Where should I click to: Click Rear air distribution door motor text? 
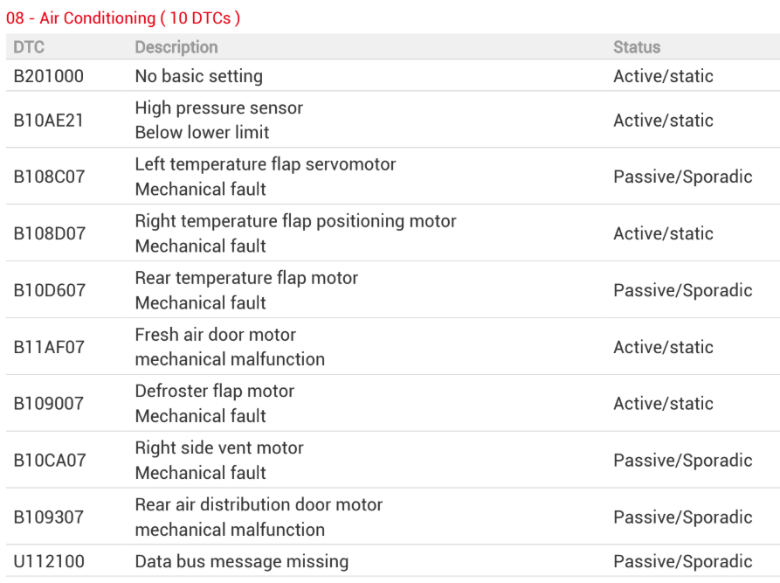click(x=259, y=505)
